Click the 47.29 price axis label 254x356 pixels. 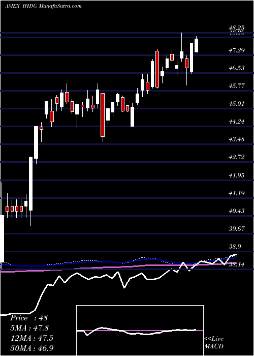(237, 50)
